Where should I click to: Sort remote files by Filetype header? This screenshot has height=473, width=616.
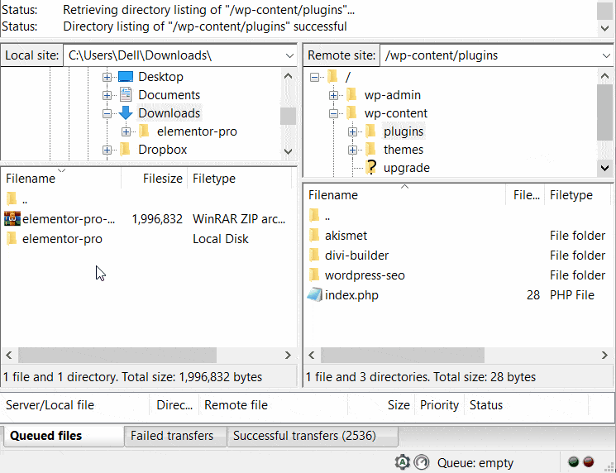coord(579,195)
